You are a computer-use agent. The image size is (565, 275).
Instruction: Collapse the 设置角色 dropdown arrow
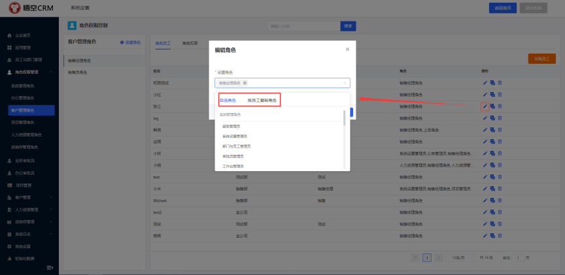tap(345, 83)
